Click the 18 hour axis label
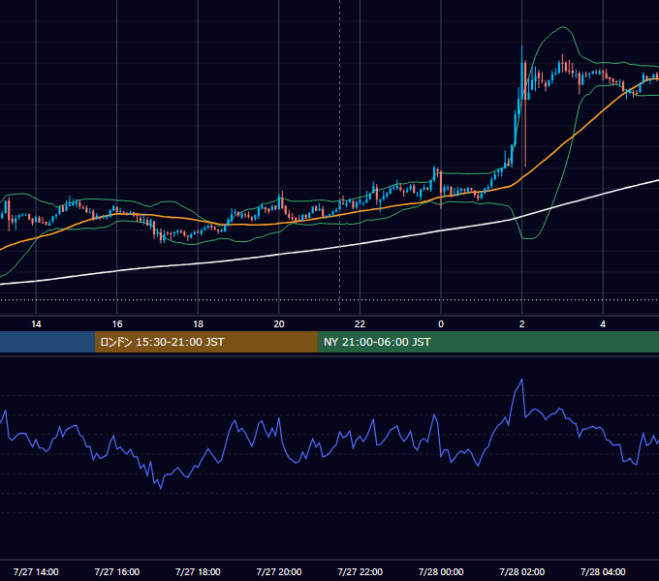The width and height of the screenshot is (659, 581). [x=198, y=324]
